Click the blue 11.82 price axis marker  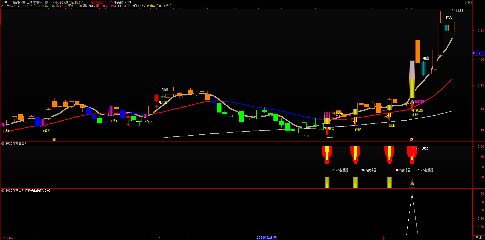pos(478,53)
